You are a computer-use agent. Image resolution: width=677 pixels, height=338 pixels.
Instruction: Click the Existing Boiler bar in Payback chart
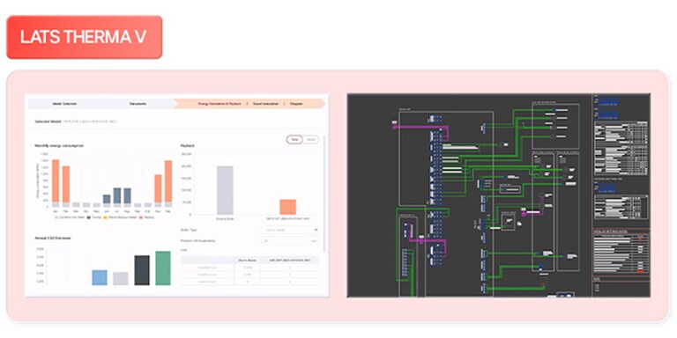pos(225,190)
